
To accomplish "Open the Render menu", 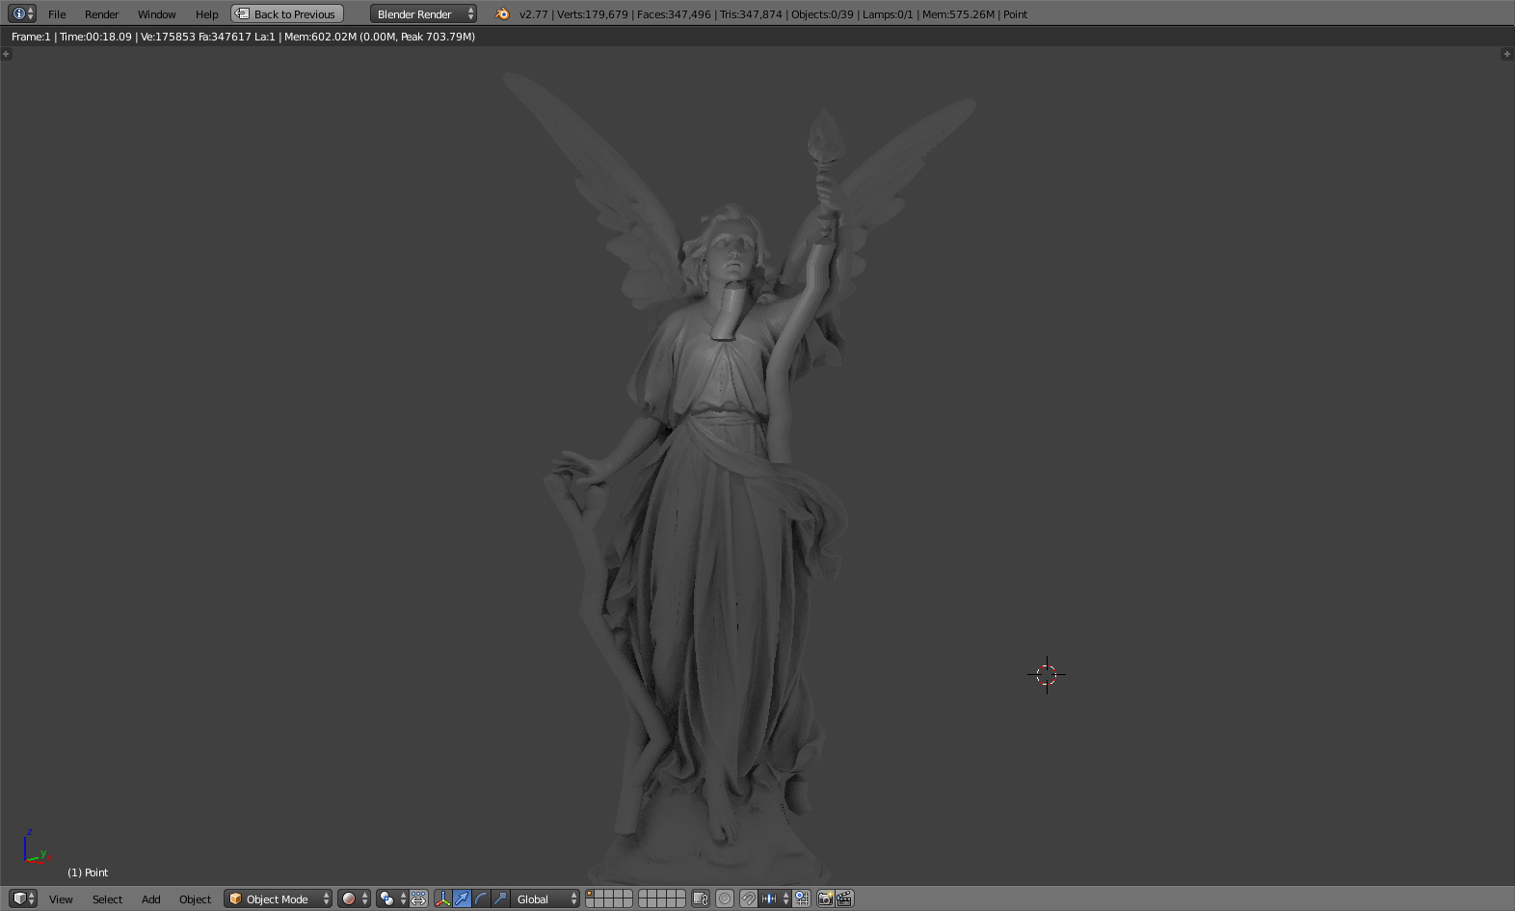I will pos(101,13).
